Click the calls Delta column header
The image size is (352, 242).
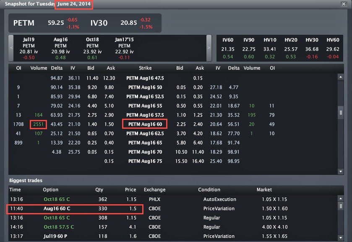[x=57, y=68]
